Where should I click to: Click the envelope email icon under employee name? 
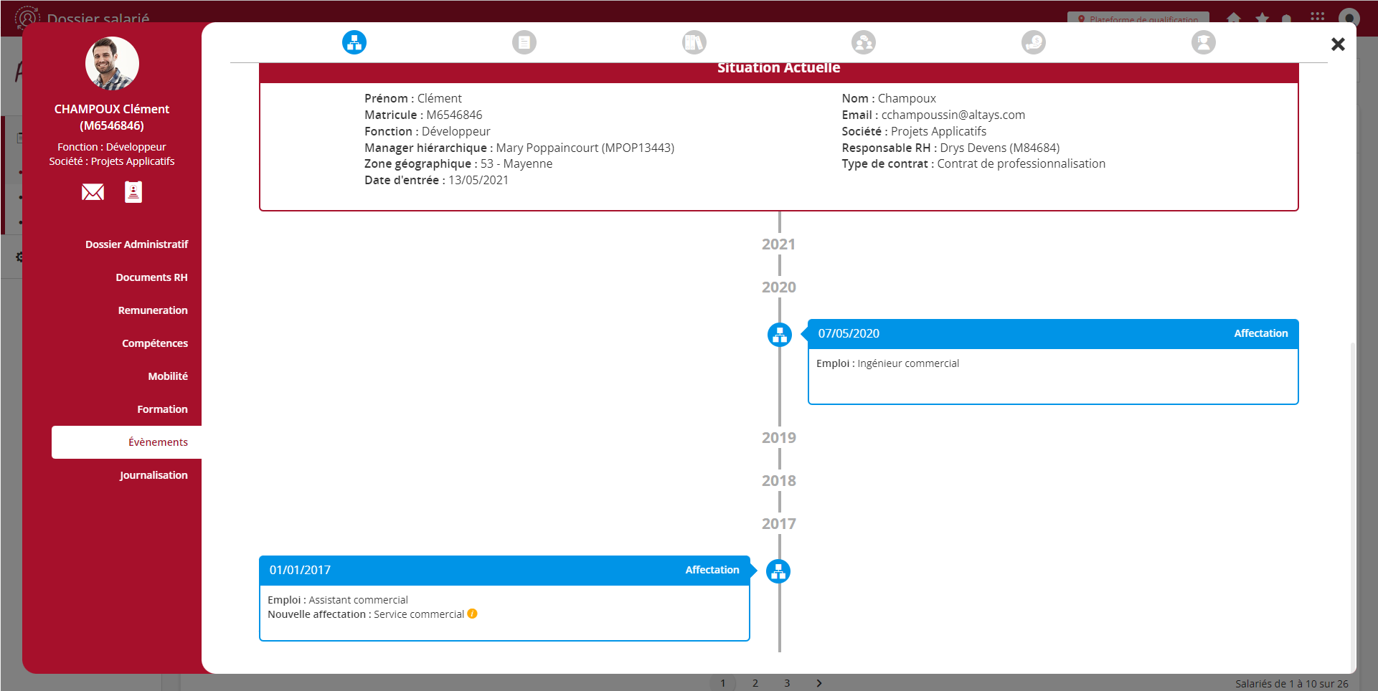[x=93, y=192]
